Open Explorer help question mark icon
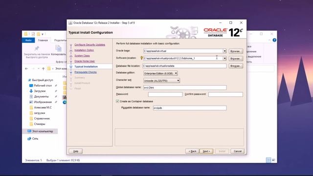 click(274, 40)
